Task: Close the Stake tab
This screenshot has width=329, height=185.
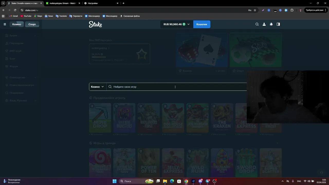Action: (41, 3)
